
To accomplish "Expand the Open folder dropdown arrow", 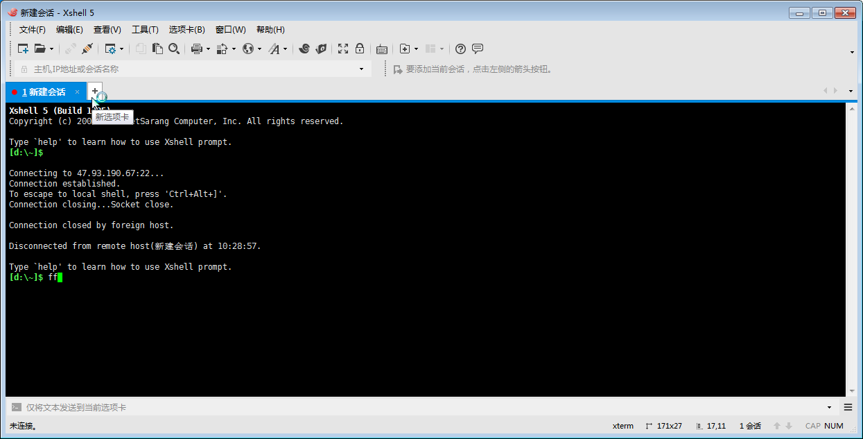I will point(51,49).
